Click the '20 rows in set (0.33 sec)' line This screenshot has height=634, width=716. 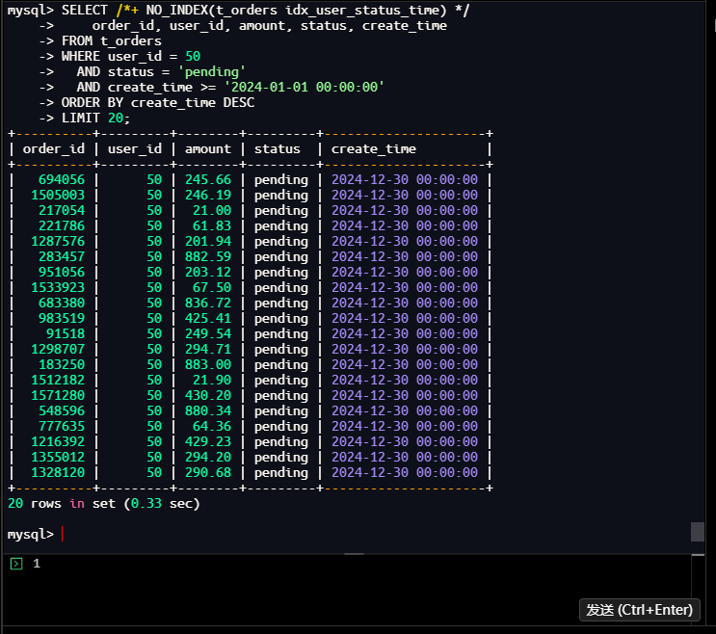pos(104,504)
